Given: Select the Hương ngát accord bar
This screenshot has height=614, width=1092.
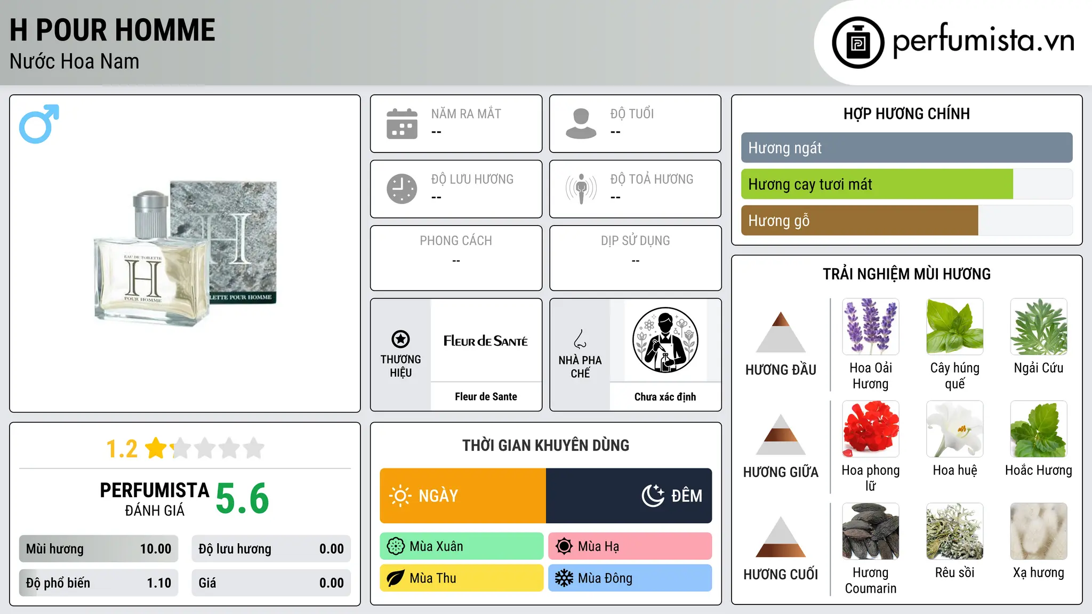Looking at the screenshot, I should pyautogui.click(x=906, y=148).
